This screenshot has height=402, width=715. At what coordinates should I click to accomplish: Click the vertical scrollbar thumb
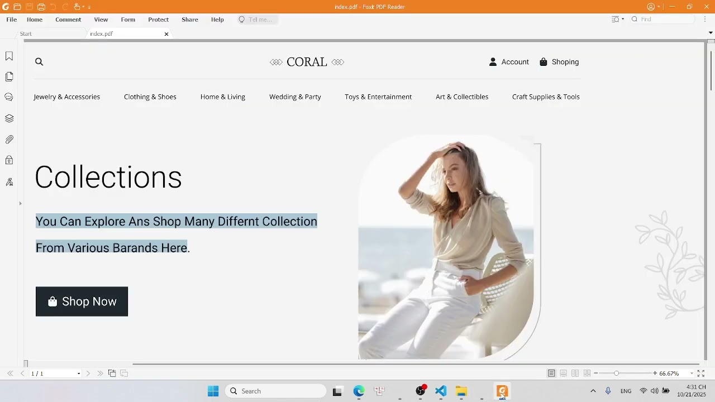tap(710, 70)
